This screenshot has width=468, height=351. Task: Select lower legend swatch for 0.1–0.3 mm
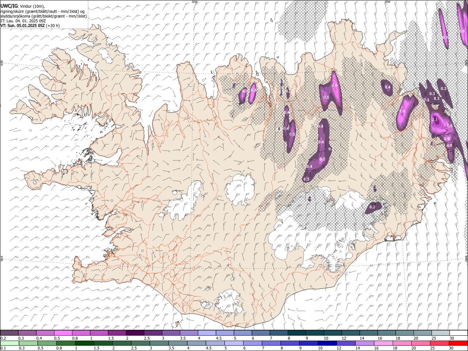(10, 343)
